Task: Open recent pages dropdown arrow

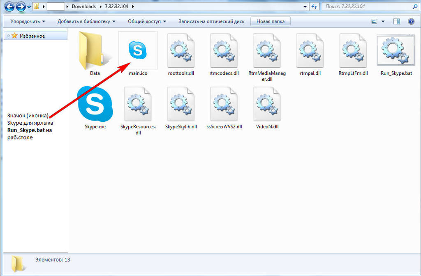Action: pyautogui.click(x=29, y=7)
